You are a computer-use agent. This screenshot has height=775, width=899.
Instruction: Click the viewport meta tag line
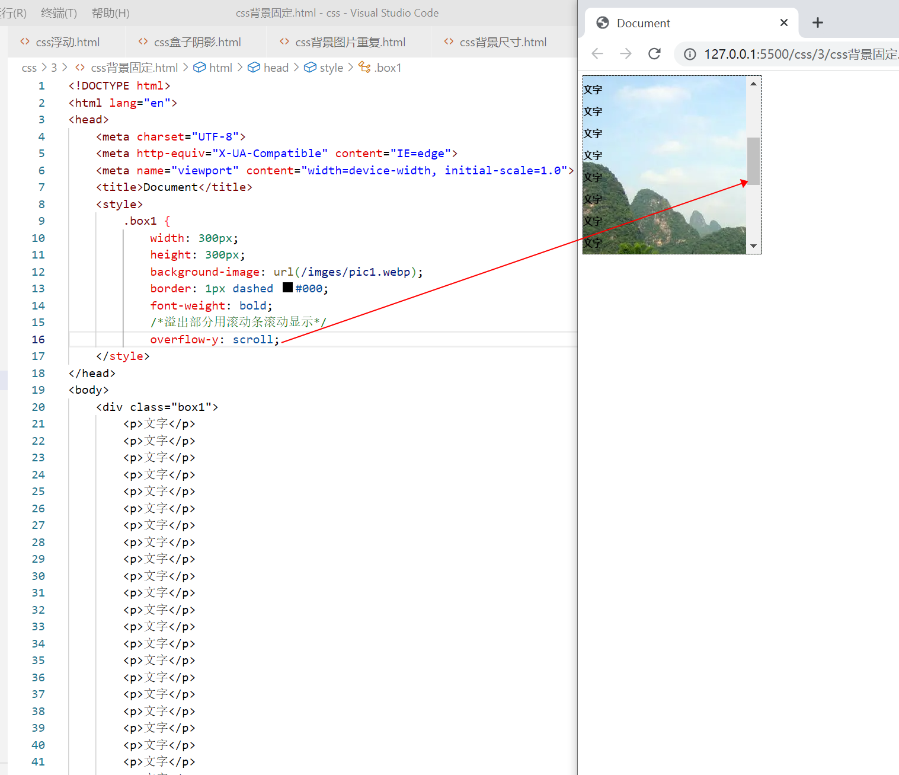tap(335, 171)
